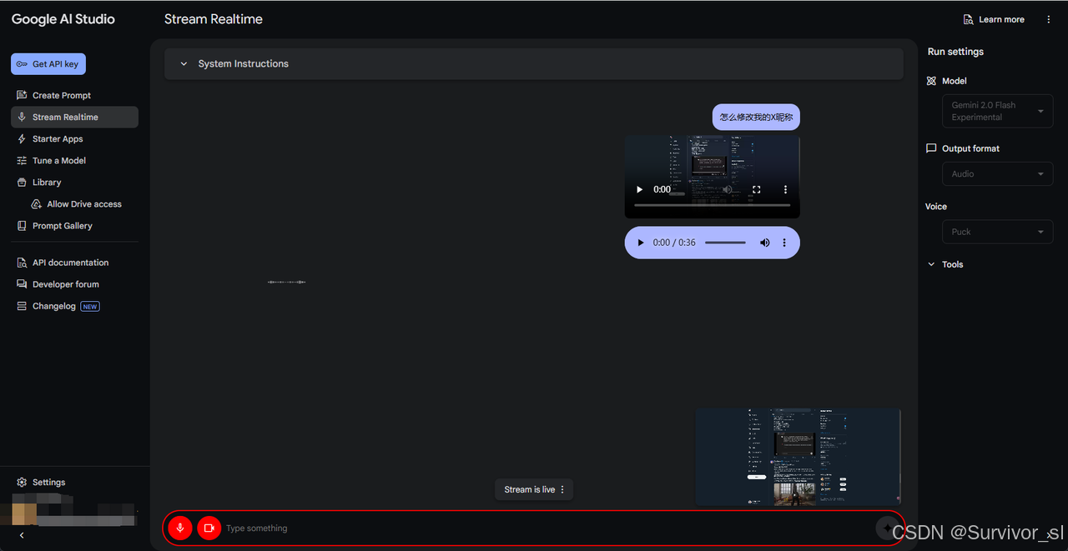1068x551 pixels.
Task: Click the Output format chat icon
Action: [931, 148]
